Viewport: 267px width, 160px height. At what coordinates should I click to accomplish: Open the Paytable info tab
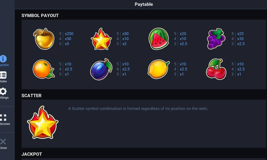pos(3,61)
